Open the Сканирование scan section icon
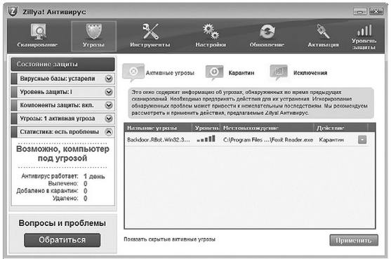Viewport: 391px width, 259px height. click(38, 32)
